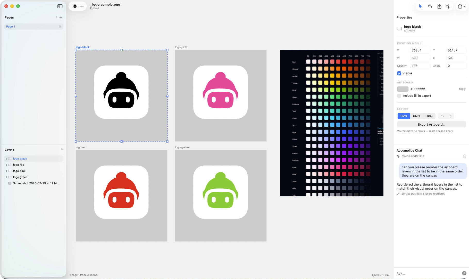
Task: Expand the logo black layer
Action: pyautogui.click(x=6, y=159)
